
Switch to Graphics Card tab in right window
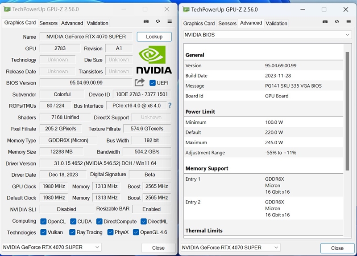(199, 24)
